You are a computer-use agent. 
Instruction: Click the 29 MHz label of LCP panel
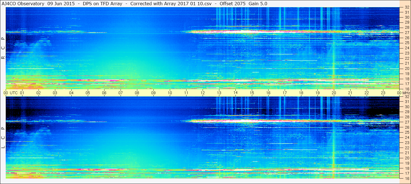tap(407, 112)
